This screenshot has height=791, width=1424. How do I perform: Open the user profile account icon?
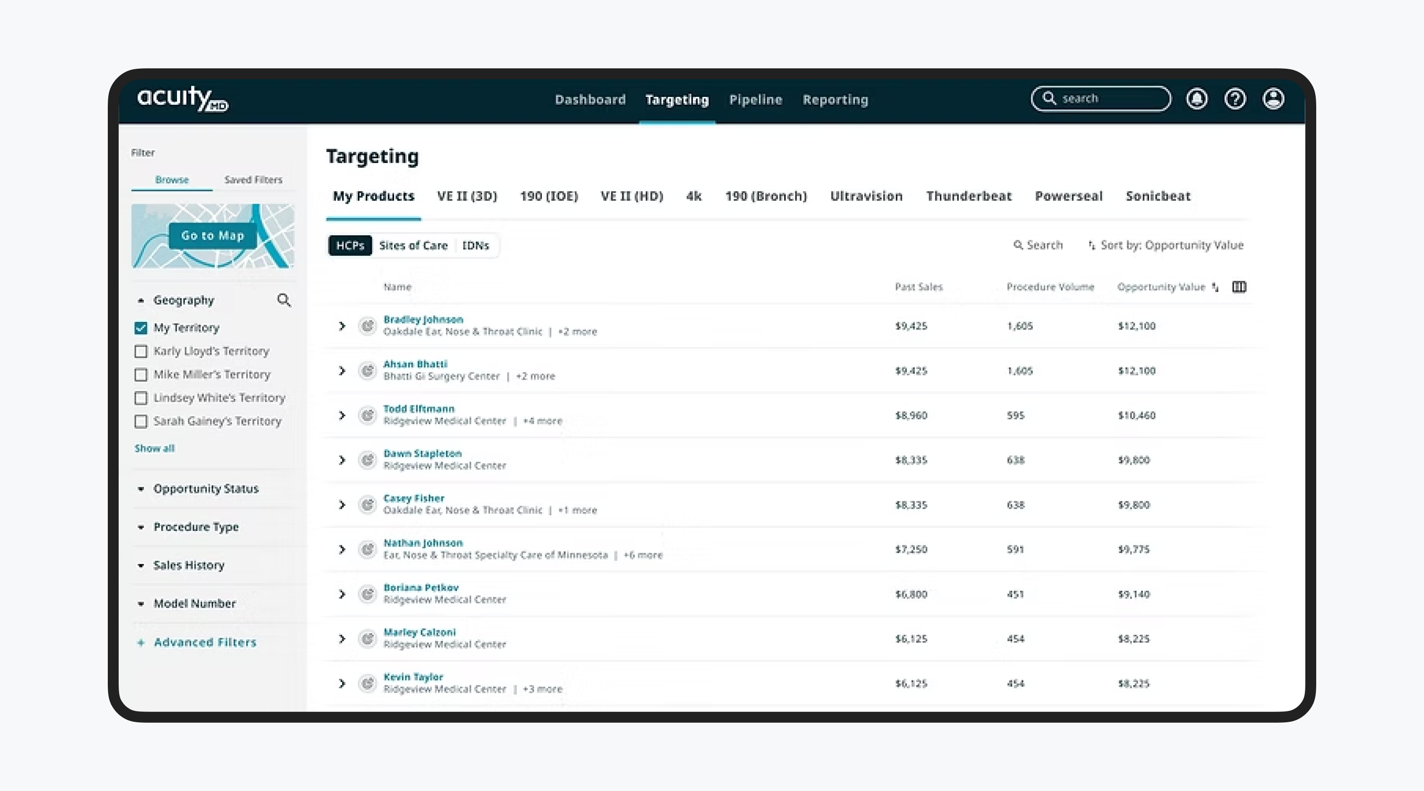(1273, 98)
